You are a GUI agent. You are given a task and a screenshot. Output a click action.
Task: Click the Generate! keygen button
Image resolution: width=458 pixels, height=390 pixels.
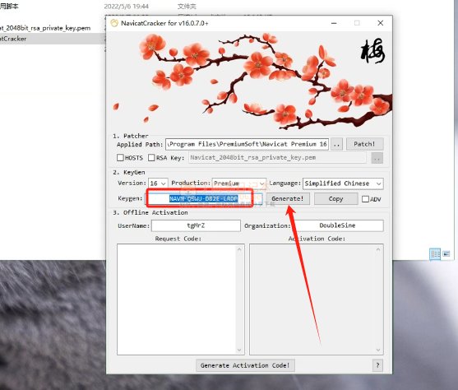point(288,199)
